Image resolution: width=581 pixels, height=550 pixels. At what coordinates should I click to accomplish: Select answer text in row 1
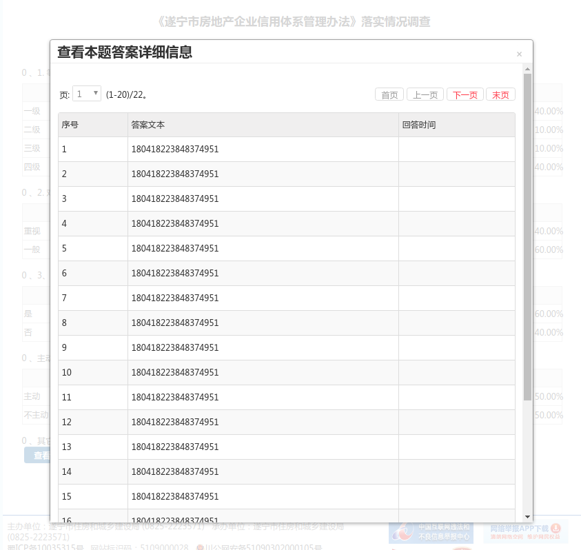(x=175, y=150)
